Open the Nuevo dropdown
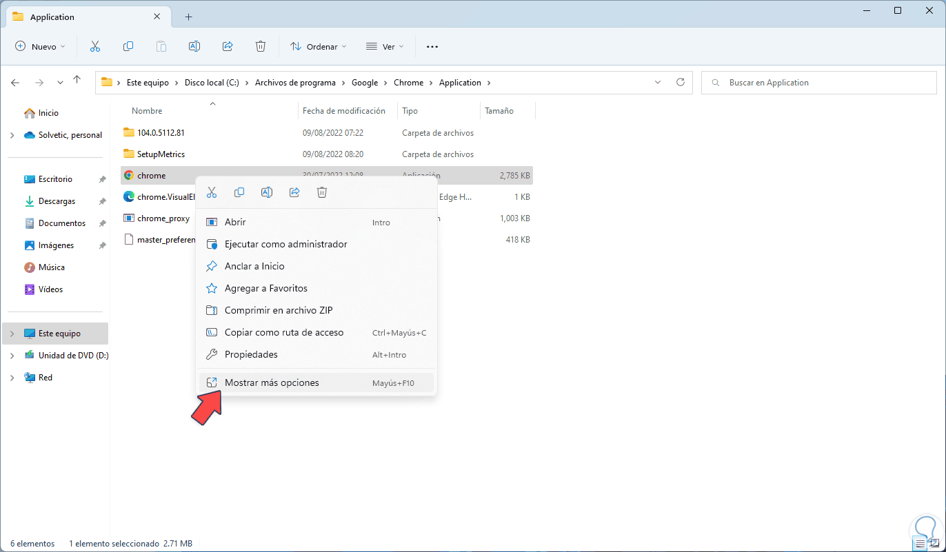The image size is (946, 552). 40,46
